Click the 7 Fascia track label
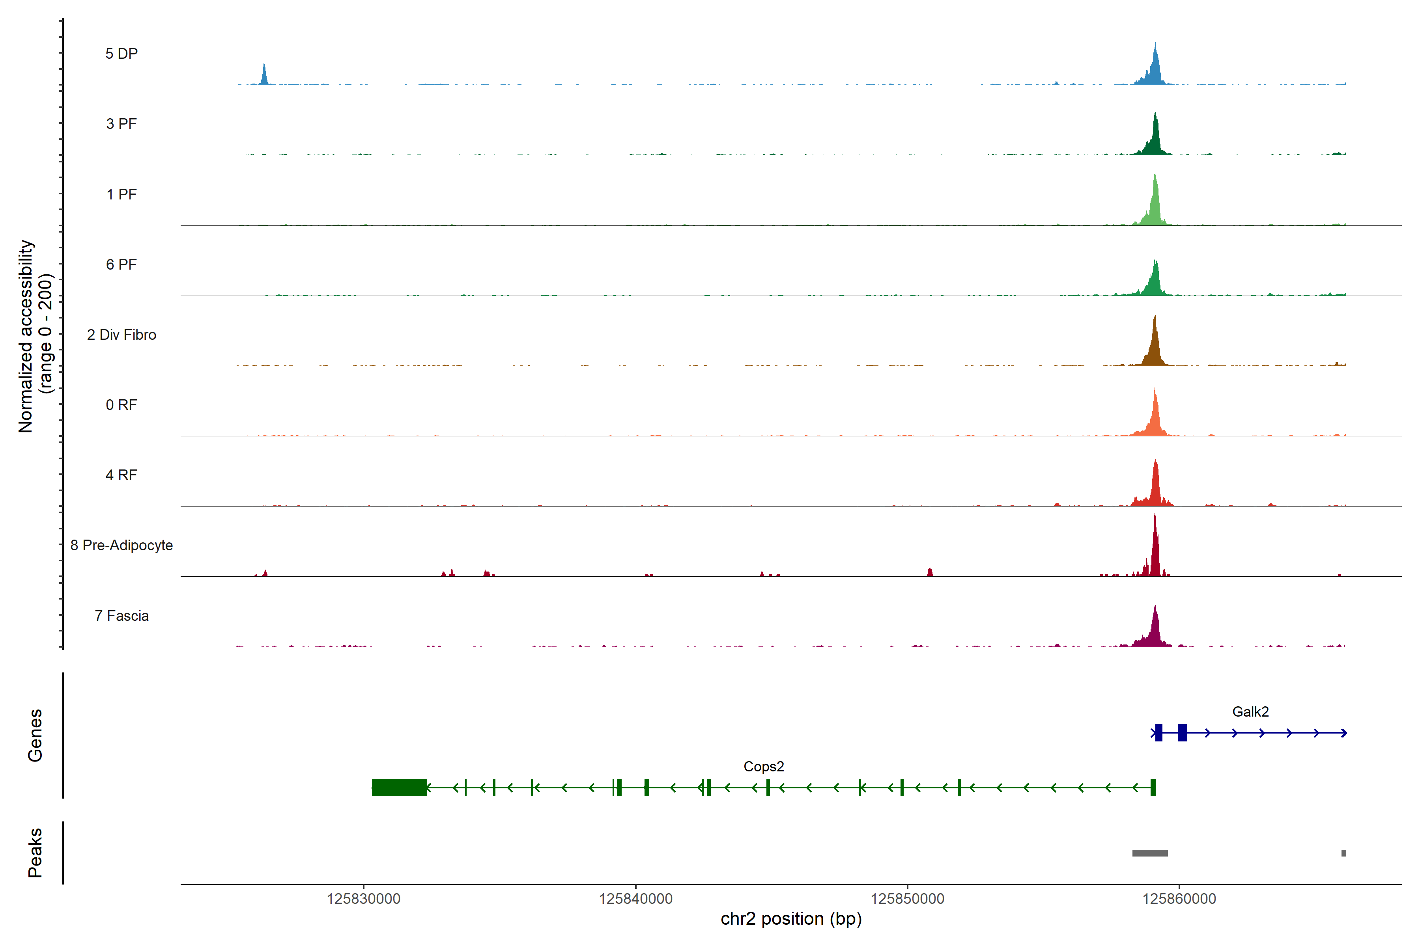 [121, 615]
